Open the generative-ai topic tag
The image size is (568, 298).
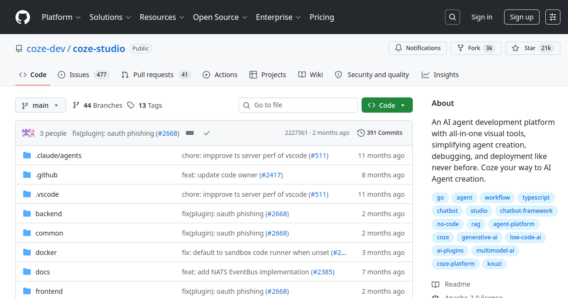pyautogui.click(x=479, y=237)
